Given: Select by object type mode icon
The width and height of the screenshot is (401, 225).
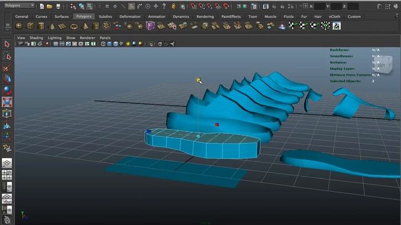Looking at the screenshot, I should 81,6.
